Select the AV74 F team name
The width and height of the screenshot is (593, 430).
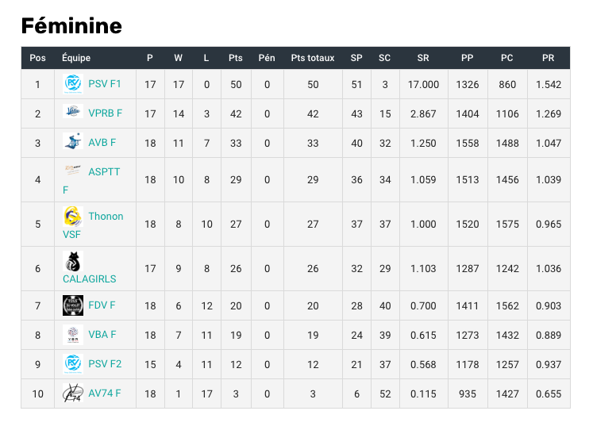(105, 394)
